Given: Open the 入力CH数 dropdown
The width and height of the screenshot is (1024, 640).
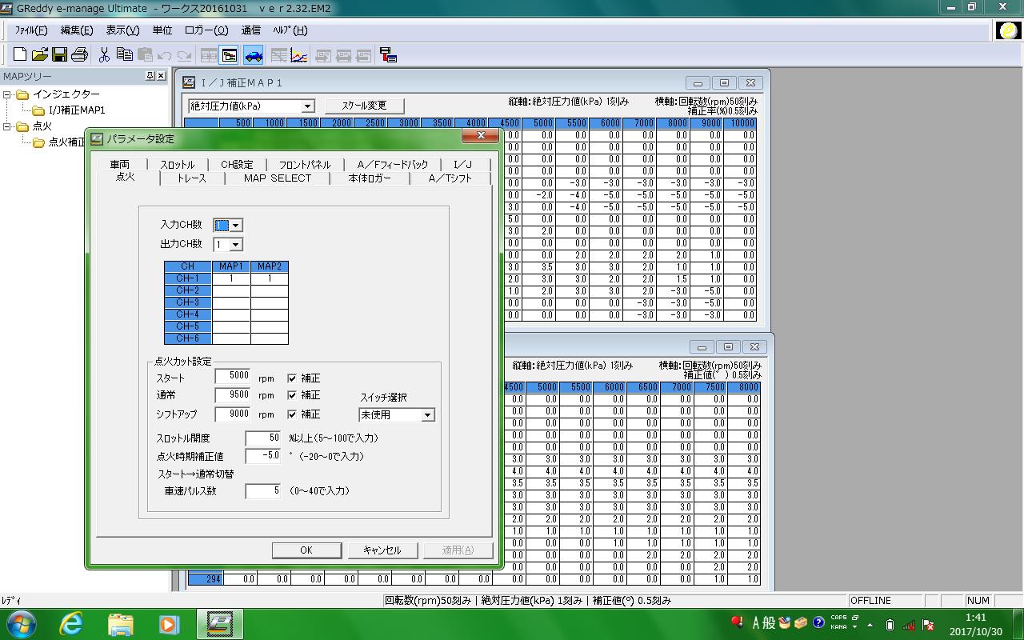Looking at the screenshot, I should point(236,226).
